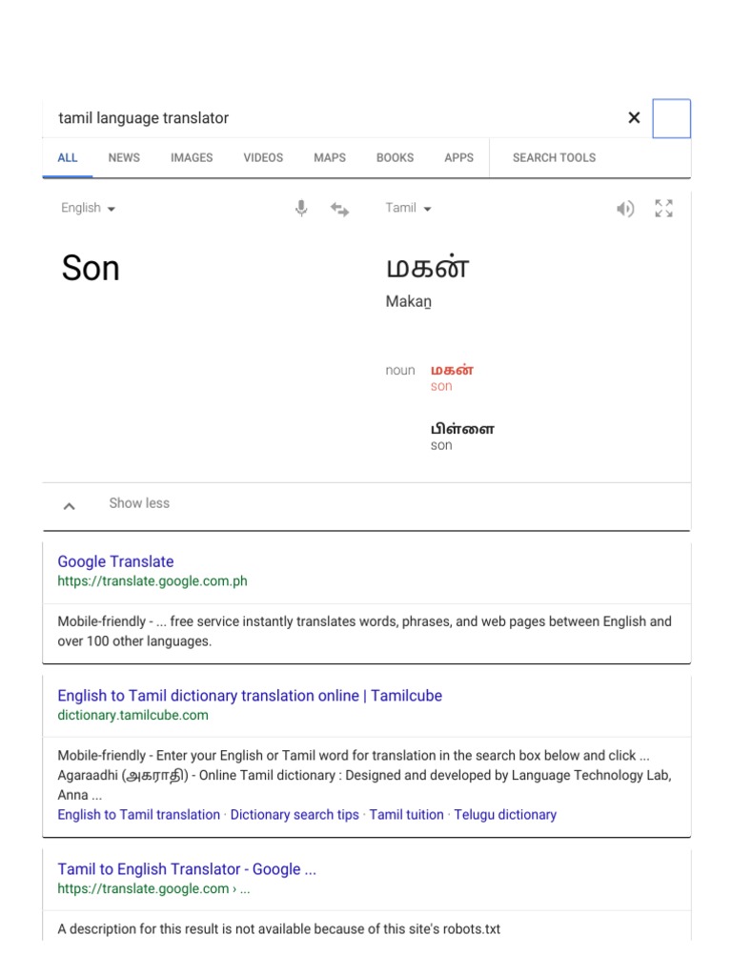Play the Tamil pronunciation with the speaker icon
The image size is (732, 976).
(x=625, y=209)
